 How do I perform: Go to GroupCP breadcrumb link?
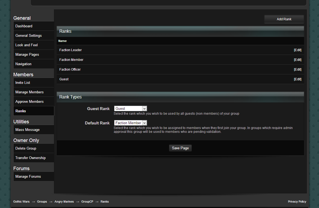(87, 202)
